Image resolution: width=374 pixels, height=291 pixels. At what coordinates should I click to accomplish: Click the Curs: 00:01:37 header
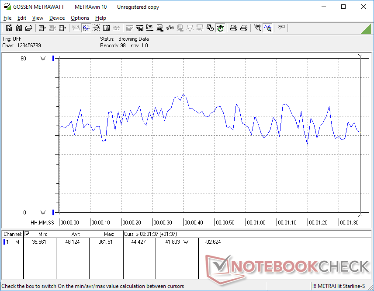tap(150, 234)
